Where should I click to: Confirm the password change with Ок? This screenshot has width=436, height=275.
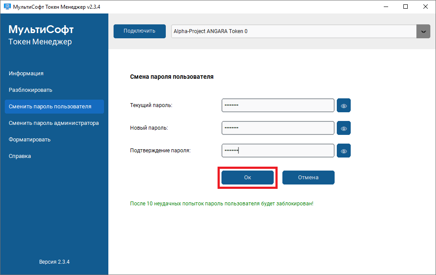coord(248,178)
